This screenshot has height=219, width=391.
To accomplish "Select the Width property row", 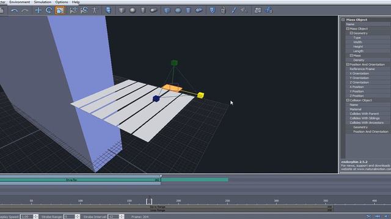I will tap(368, 42).
